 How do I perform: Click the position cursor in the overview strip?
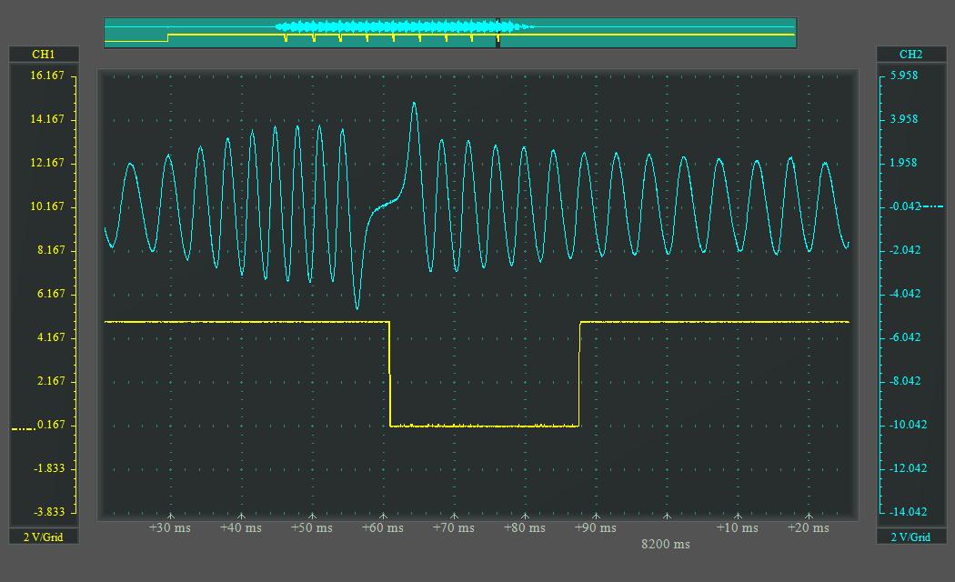[x=498, y=33]
